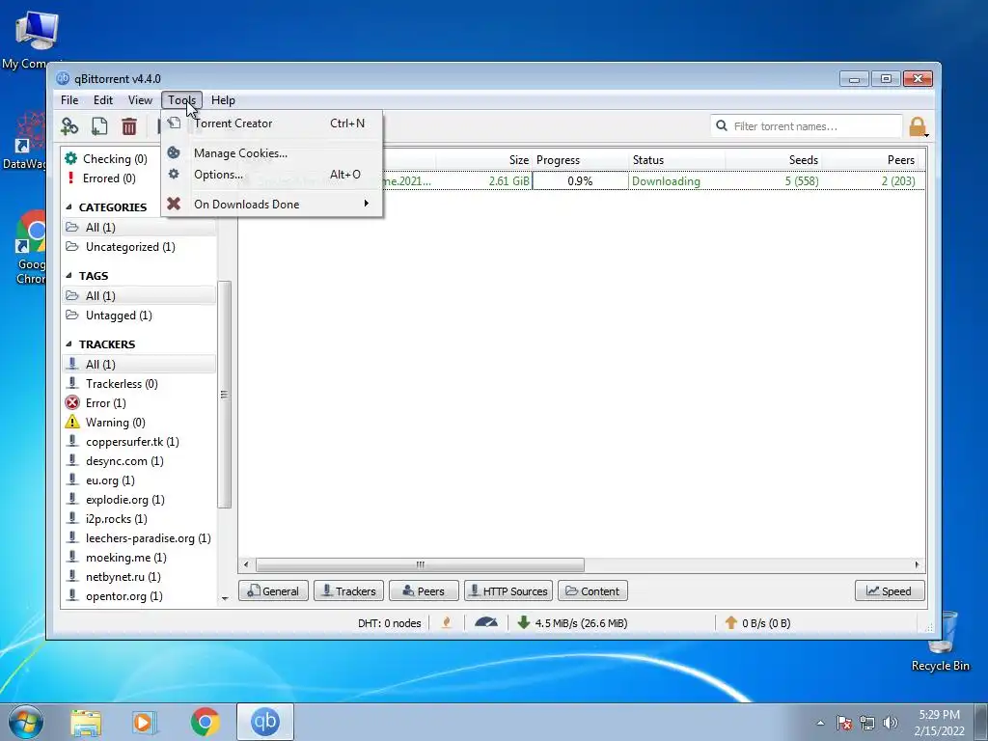Click the yellow lock UI icon

point(919,126)
